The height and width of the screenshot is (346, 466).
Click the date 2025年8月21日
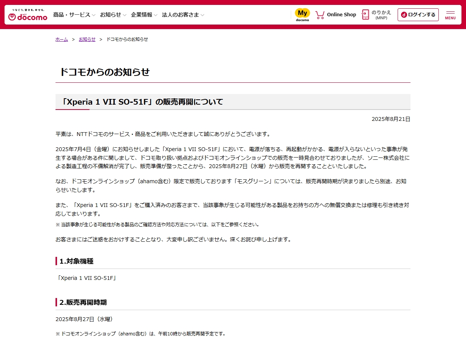point(391,119)
